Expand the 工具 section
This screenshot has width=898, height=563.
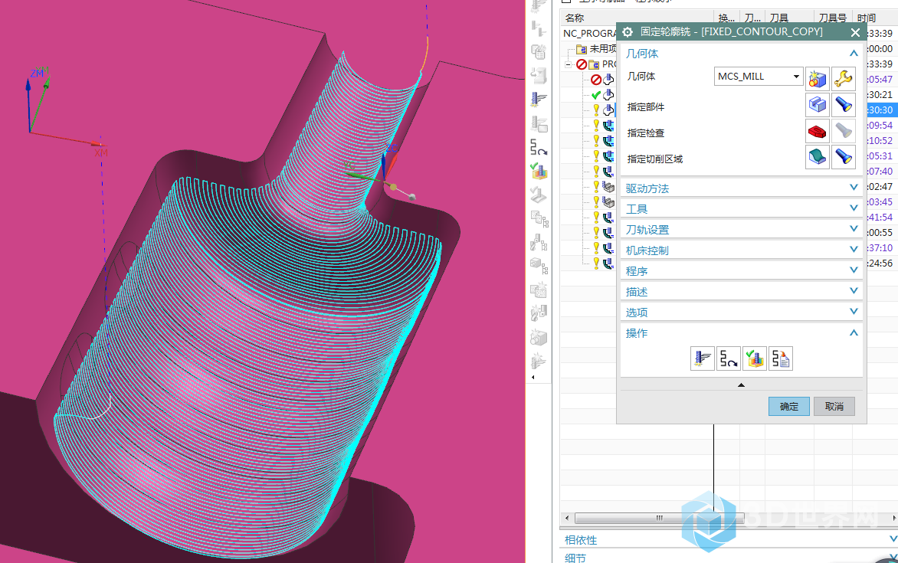pyautogui.click(x=742, y=208)
